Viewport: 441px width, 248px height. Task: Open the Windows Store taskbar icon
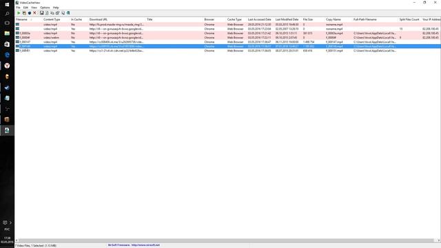7,44
